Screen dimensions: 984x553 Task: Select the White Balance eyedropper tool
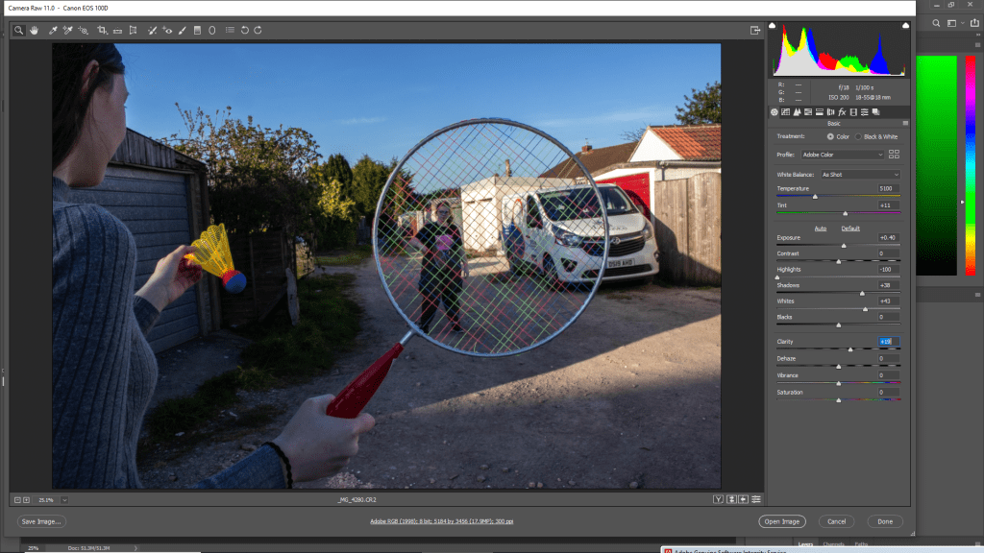[53, 31]
